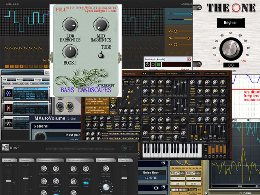Open the sampler preset dropdown at top
Image resolution: width=260 pixels, height=195 pixels.
point(23,72)
